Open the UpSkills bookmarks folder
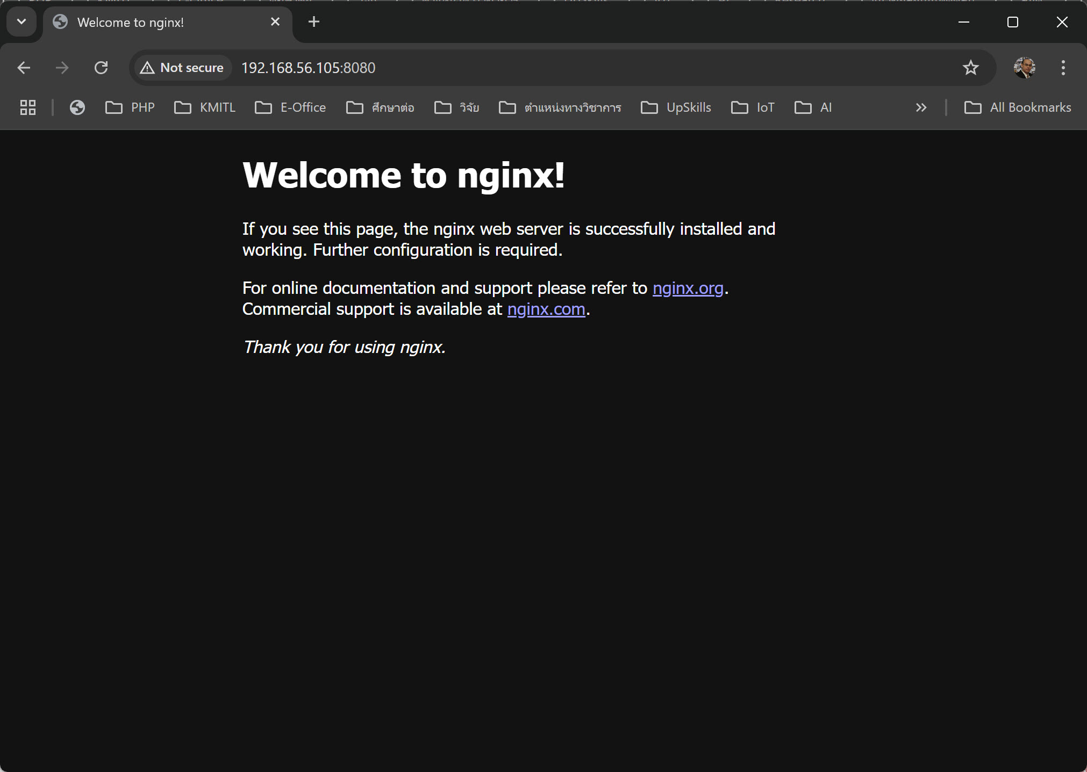1087x772 pixels. (676, 107)
